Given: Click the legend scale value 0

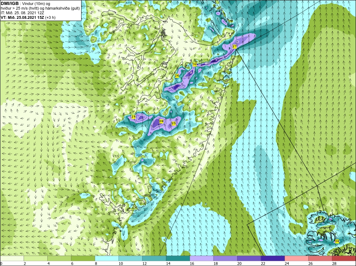Looking at the screenshot, I should click(x=1, y=264).
